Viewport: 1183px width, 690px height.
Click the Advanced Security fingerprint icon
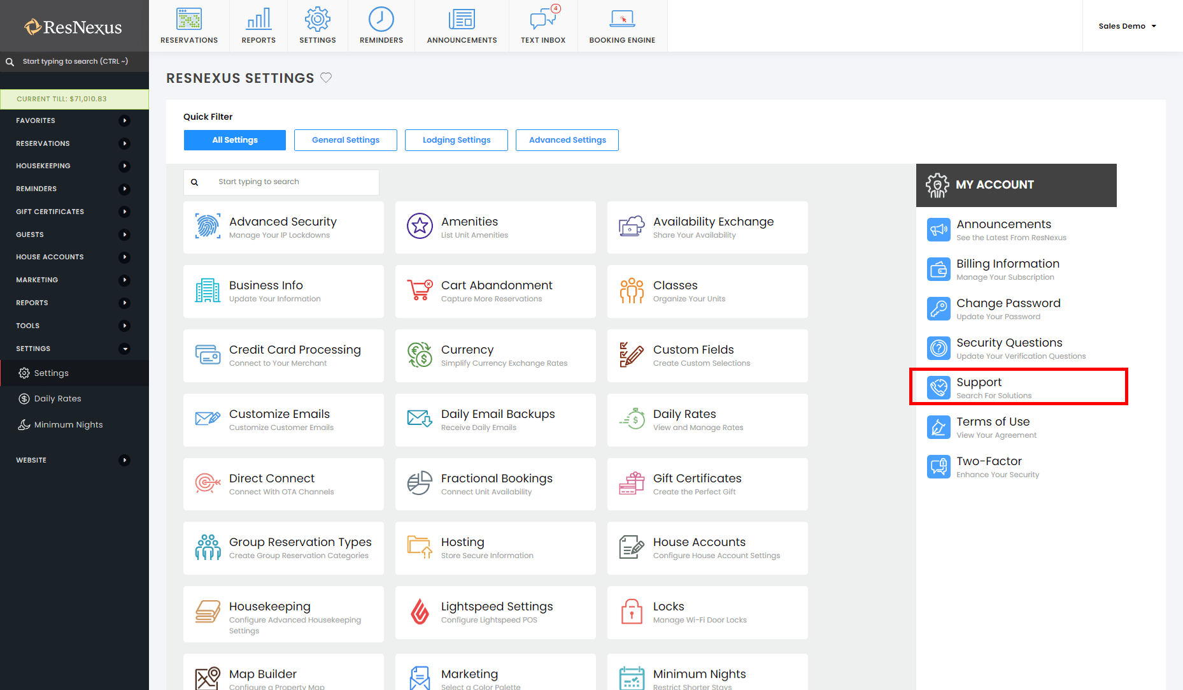208,226
